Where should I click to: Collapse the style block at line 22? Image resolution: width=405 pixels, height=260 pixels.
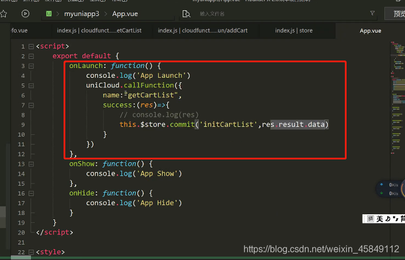click(31, 252)
